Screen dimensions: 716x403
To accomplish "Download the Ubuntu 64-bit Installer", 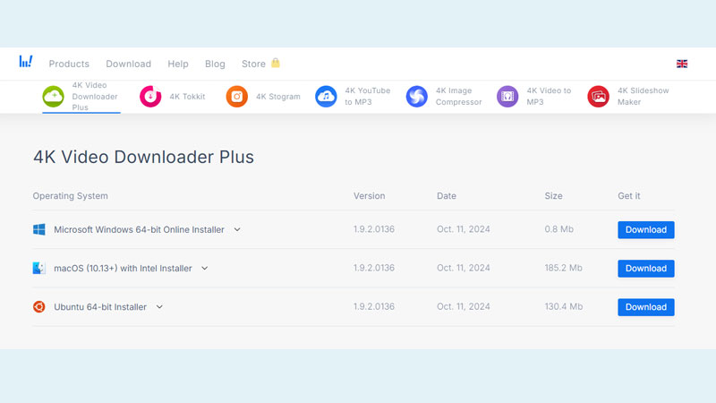I will 645,307.
